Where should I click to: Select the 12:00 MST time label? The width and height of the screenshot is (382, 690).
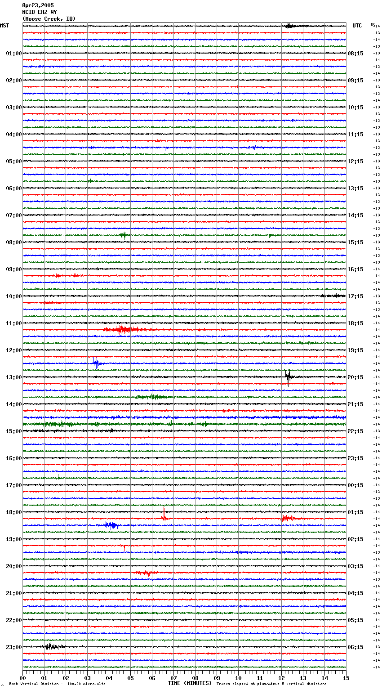click(14, 350)
